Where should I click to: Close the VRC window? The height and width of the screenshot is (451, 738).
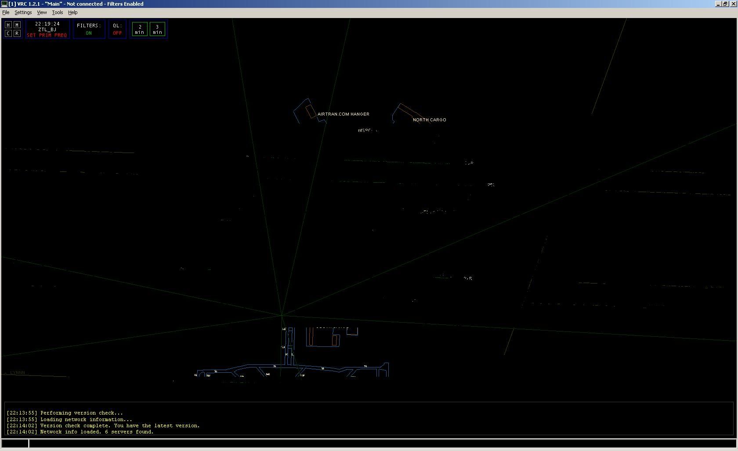pyautogui.click(x=733, y=4)
